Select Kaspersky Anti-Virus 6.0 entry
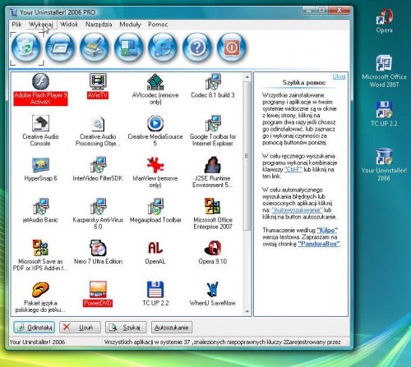411x367 pixels. 98,214
